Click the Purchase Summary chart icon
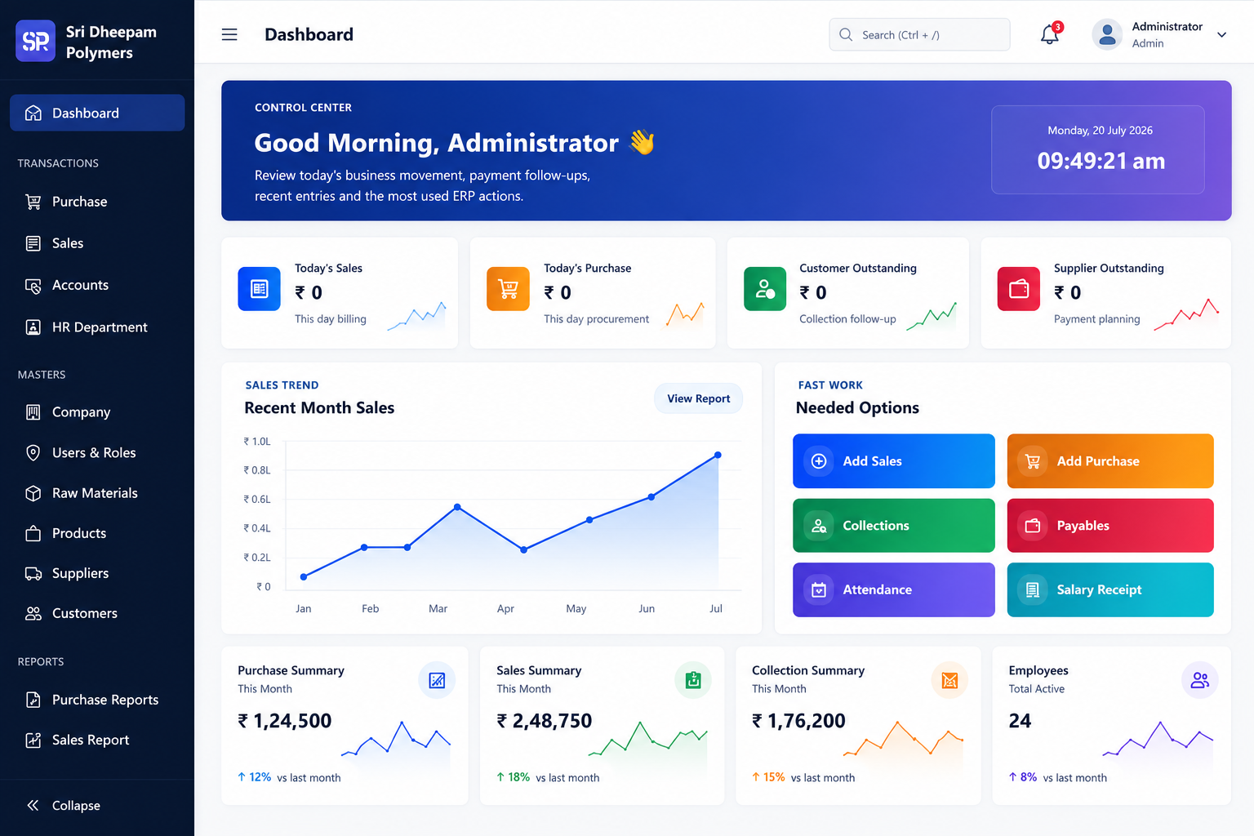Screen dimensions: 1254x836 click(x=437, y=680)
